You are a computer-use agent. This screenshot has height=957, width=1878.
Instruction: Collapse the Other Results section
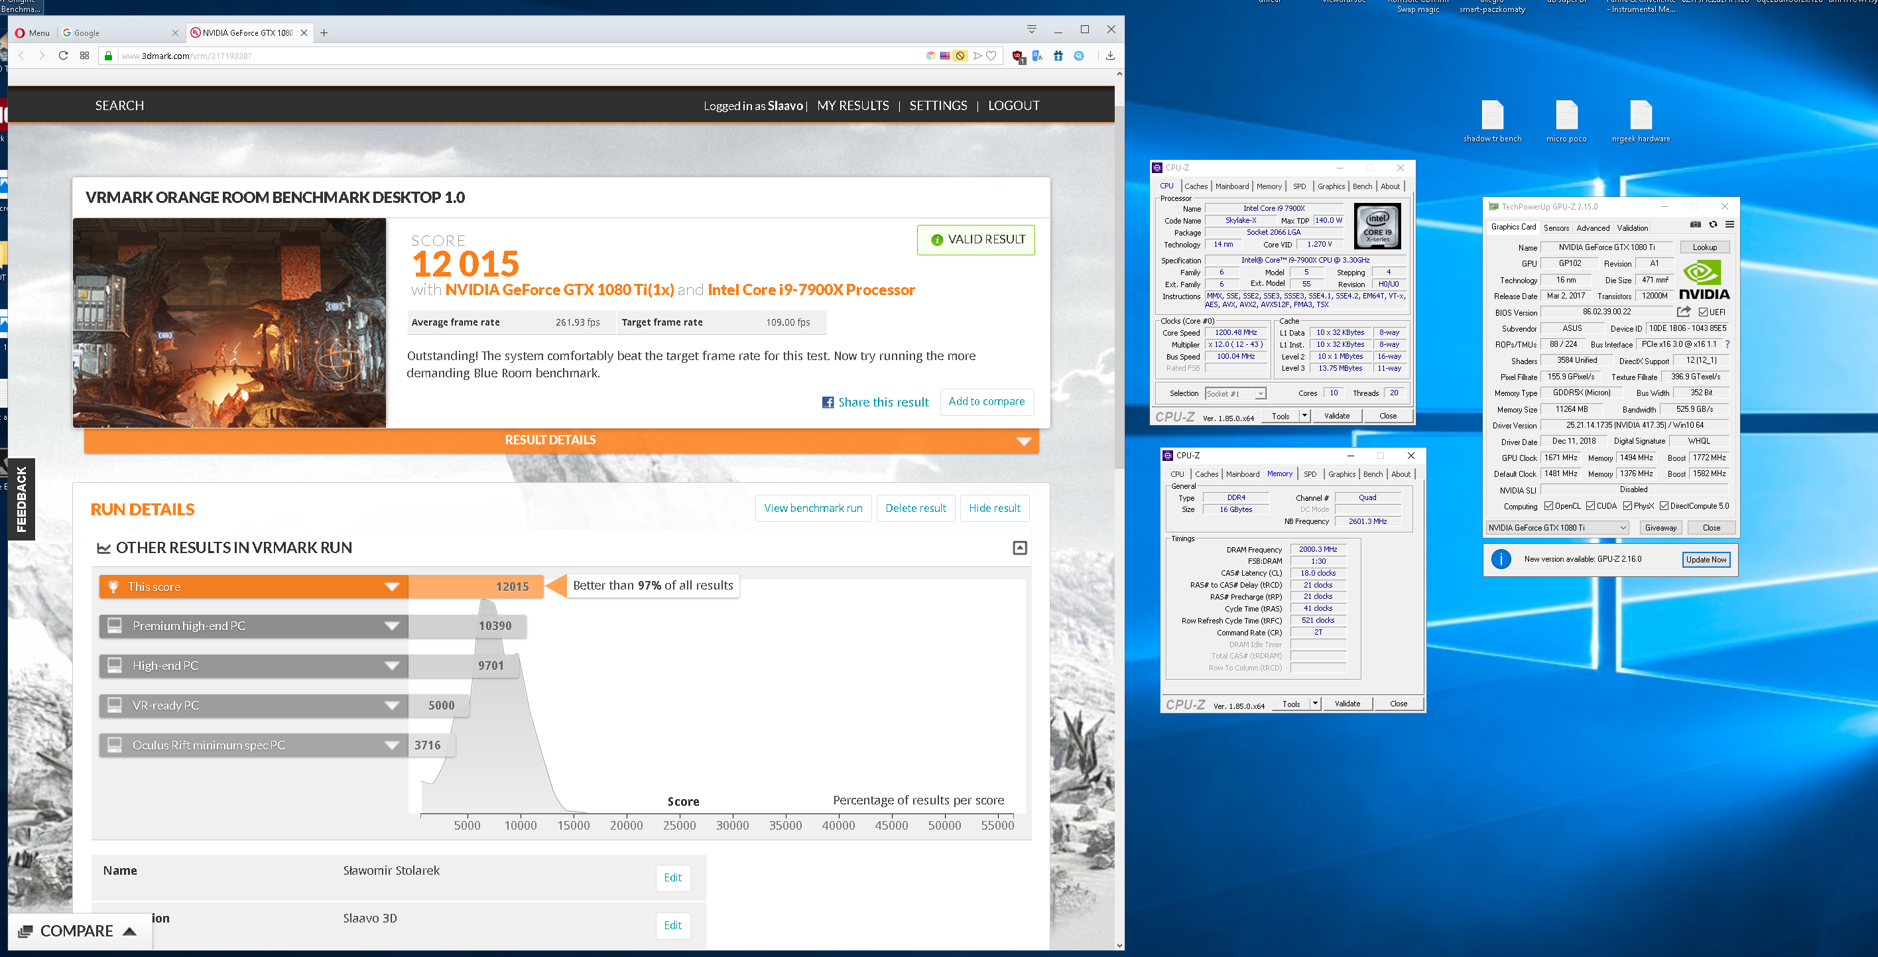(x=1020, y=547)
